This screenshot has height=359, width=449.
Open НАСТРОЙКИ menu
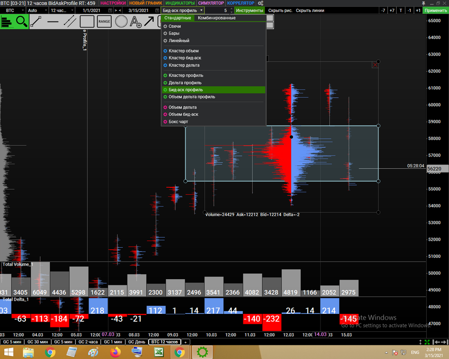(113, 3)
